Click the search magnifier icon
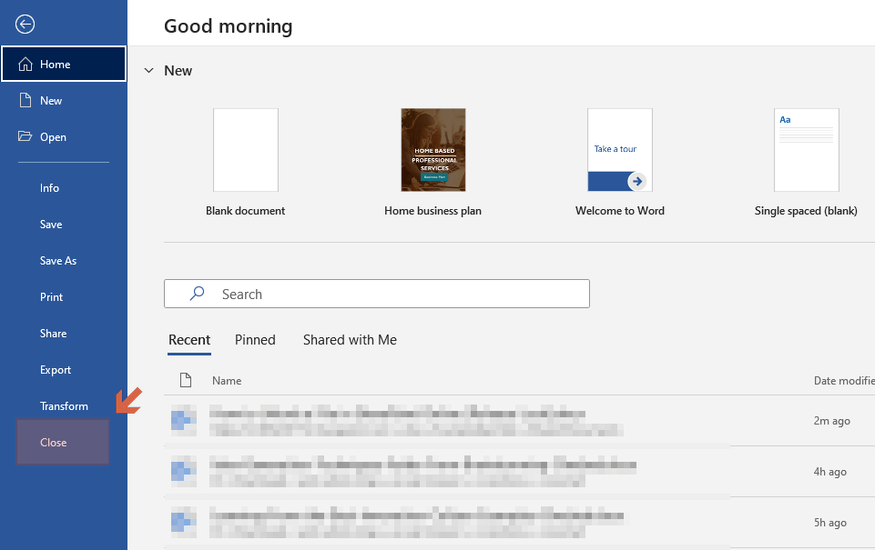Viewport: 875px width, 550px height. click(x=197, y=294)
